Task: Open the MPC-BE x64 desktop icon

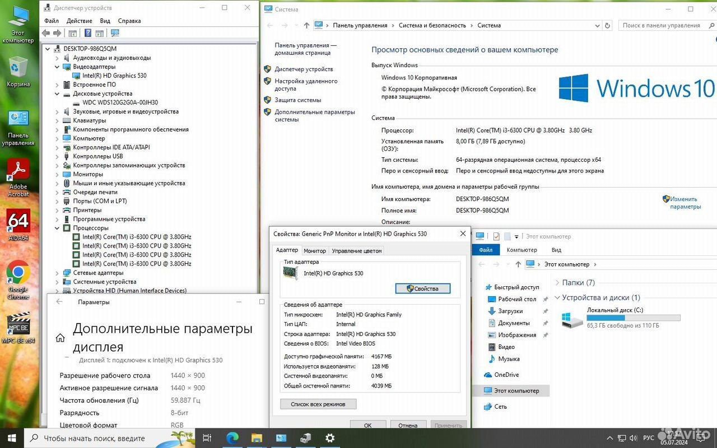Action: click(18, 328)
